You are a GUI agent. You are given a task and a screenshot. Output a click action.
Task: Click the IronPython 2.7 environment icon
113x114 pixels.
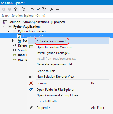19,36
